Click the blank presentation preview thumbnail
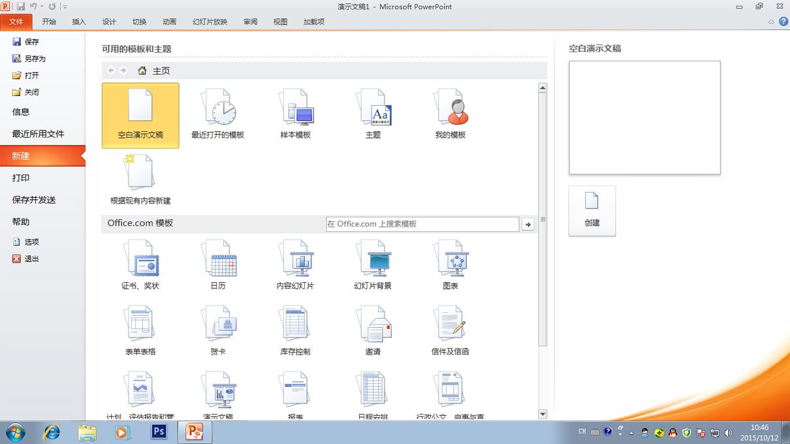Image resolution: width=790 pixels, height=444 pixels. point(644,118)
